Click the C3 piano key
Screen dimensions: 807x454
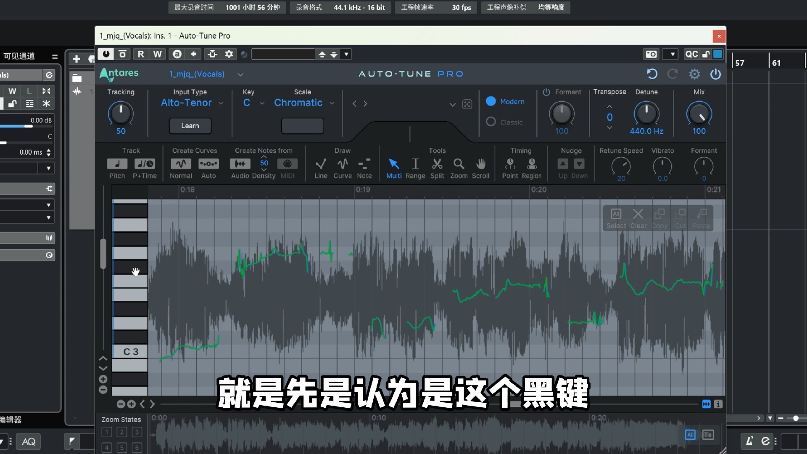130,351
